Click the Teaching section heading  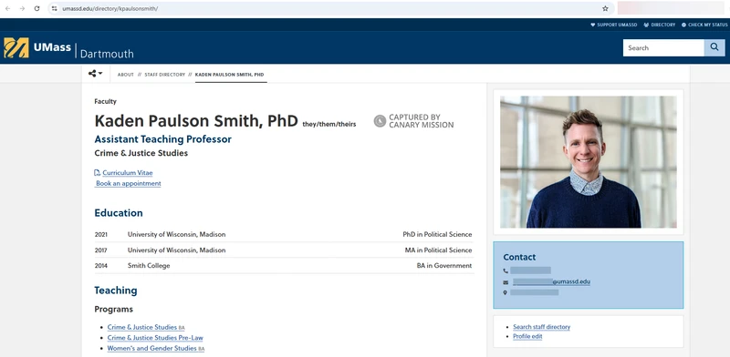pos(116,291)
